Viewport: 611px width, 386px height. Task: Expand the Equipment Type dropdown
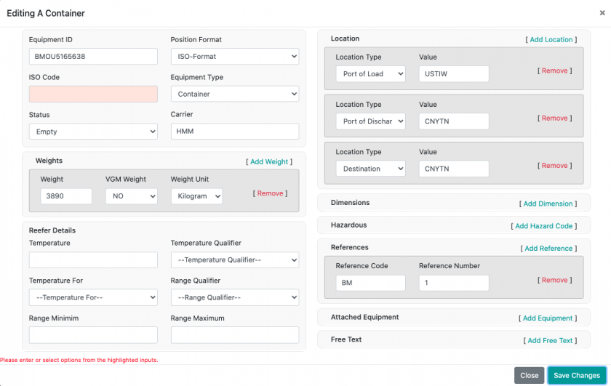click(234, 94)
